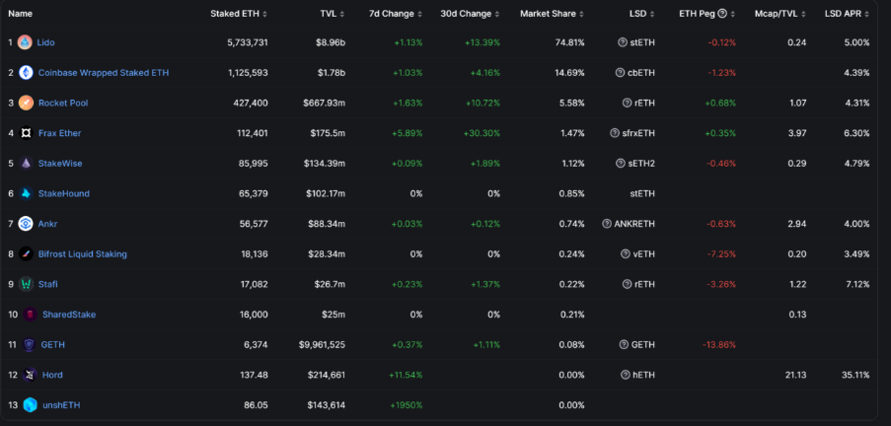
Task: Sort by Market Share column
Action: (552, 14)
